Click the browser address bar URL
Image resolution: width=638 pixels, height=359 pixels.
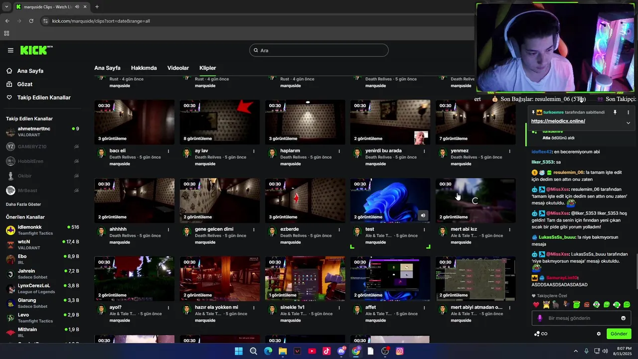coord(101,21)
